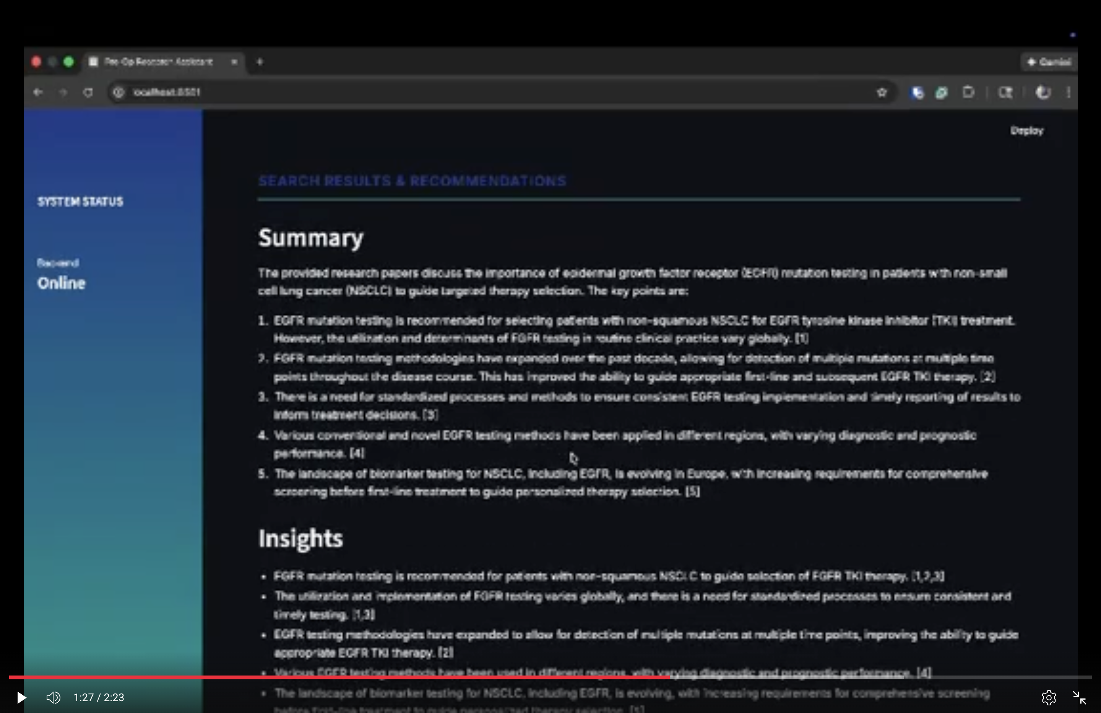Close the current browser tab
This screenshot has height=713, width=1101.
click(x=234, y=62)
